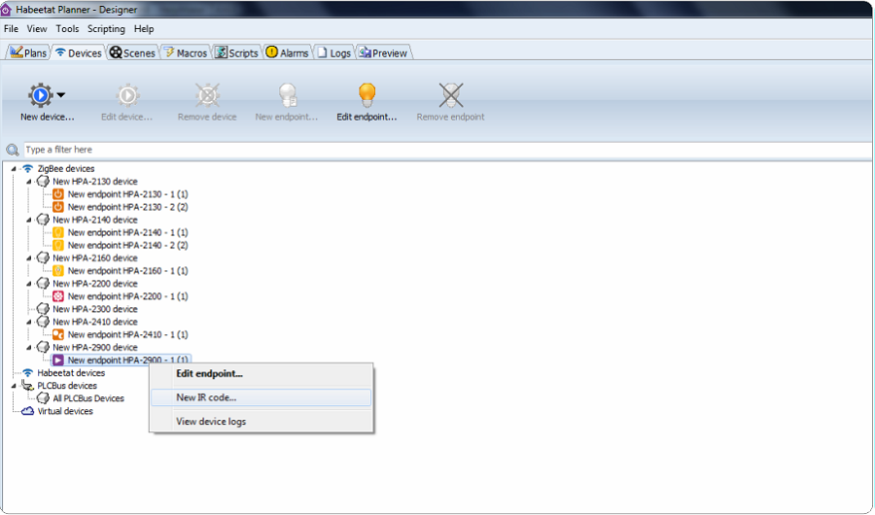The image size is (875, 515).
Task: Switch to the Logs tab
Action: (333, 52)
